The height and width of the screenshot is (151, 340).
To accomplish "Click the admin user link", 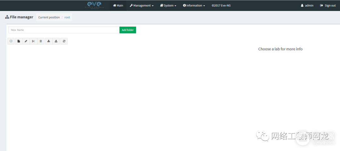I will point(307,5).
